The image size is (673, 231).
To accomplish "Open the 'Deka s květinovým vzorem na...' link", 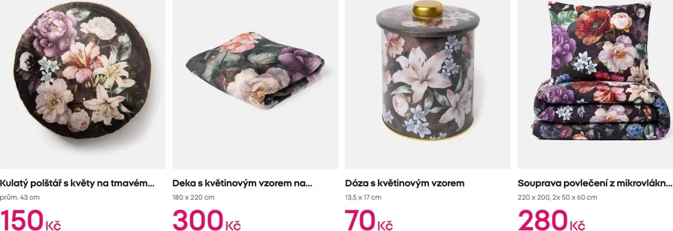I will tap(242, 183).
